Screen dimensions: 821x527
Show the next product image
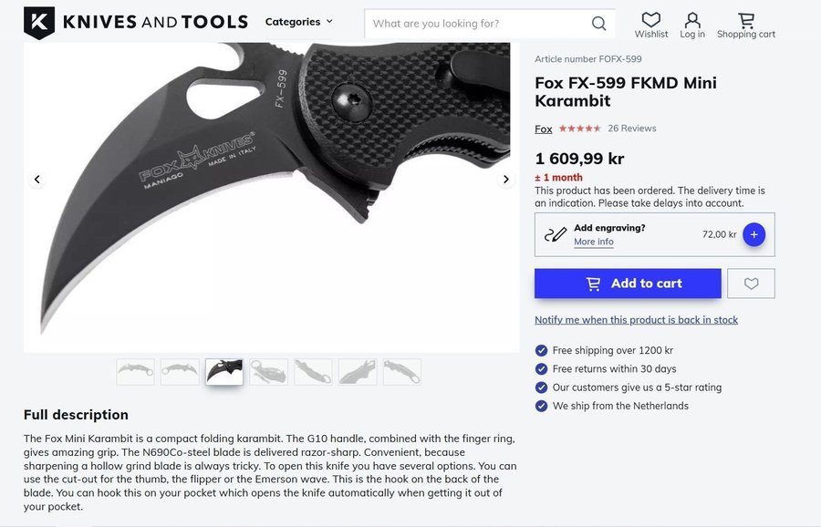506,180
